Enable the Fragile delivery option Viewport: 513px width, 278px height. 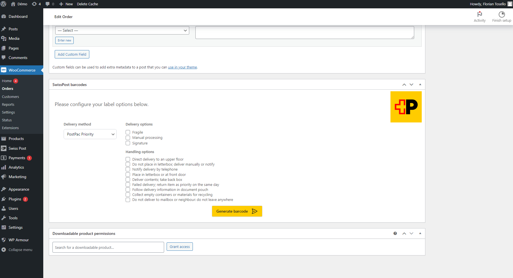[128, 132]
